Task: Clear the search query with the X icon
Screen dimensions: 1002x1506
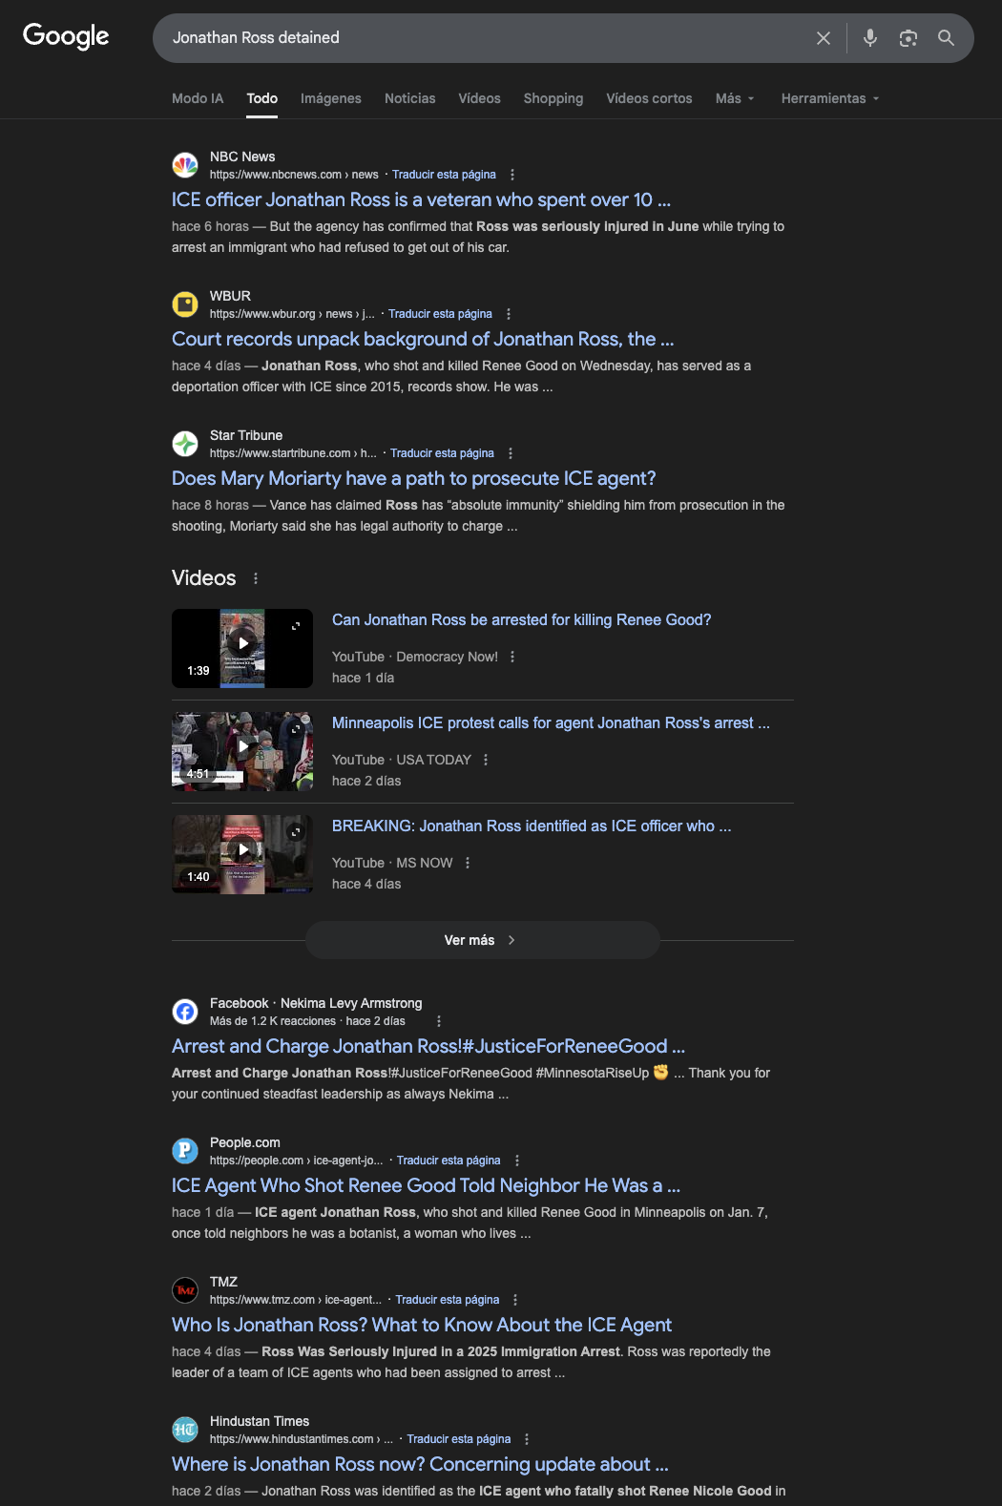Action: [824, 38]
